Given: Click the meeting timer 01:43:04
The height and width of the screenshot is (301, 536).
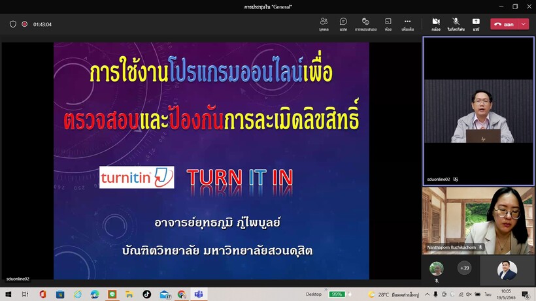Looking at the screenshot, I should 42,25.
